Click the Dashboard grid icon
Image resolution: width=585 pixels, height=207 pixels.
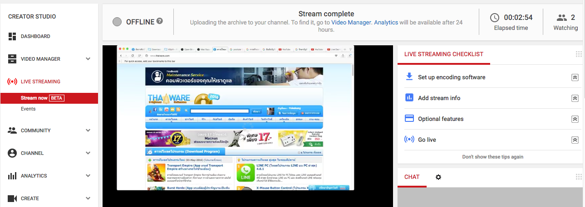12,36
